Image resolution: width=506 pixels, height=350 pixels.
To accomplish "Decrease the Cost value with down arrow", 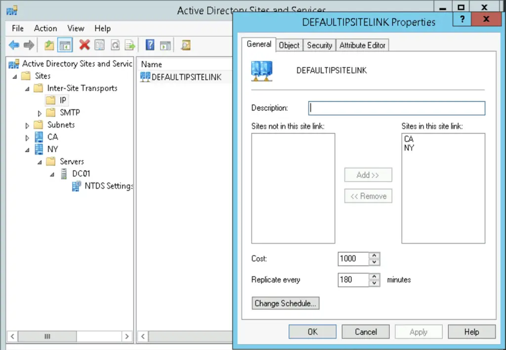I will point(374,262).
